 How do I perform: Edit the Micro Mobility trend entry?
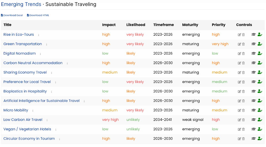[239, 110]
